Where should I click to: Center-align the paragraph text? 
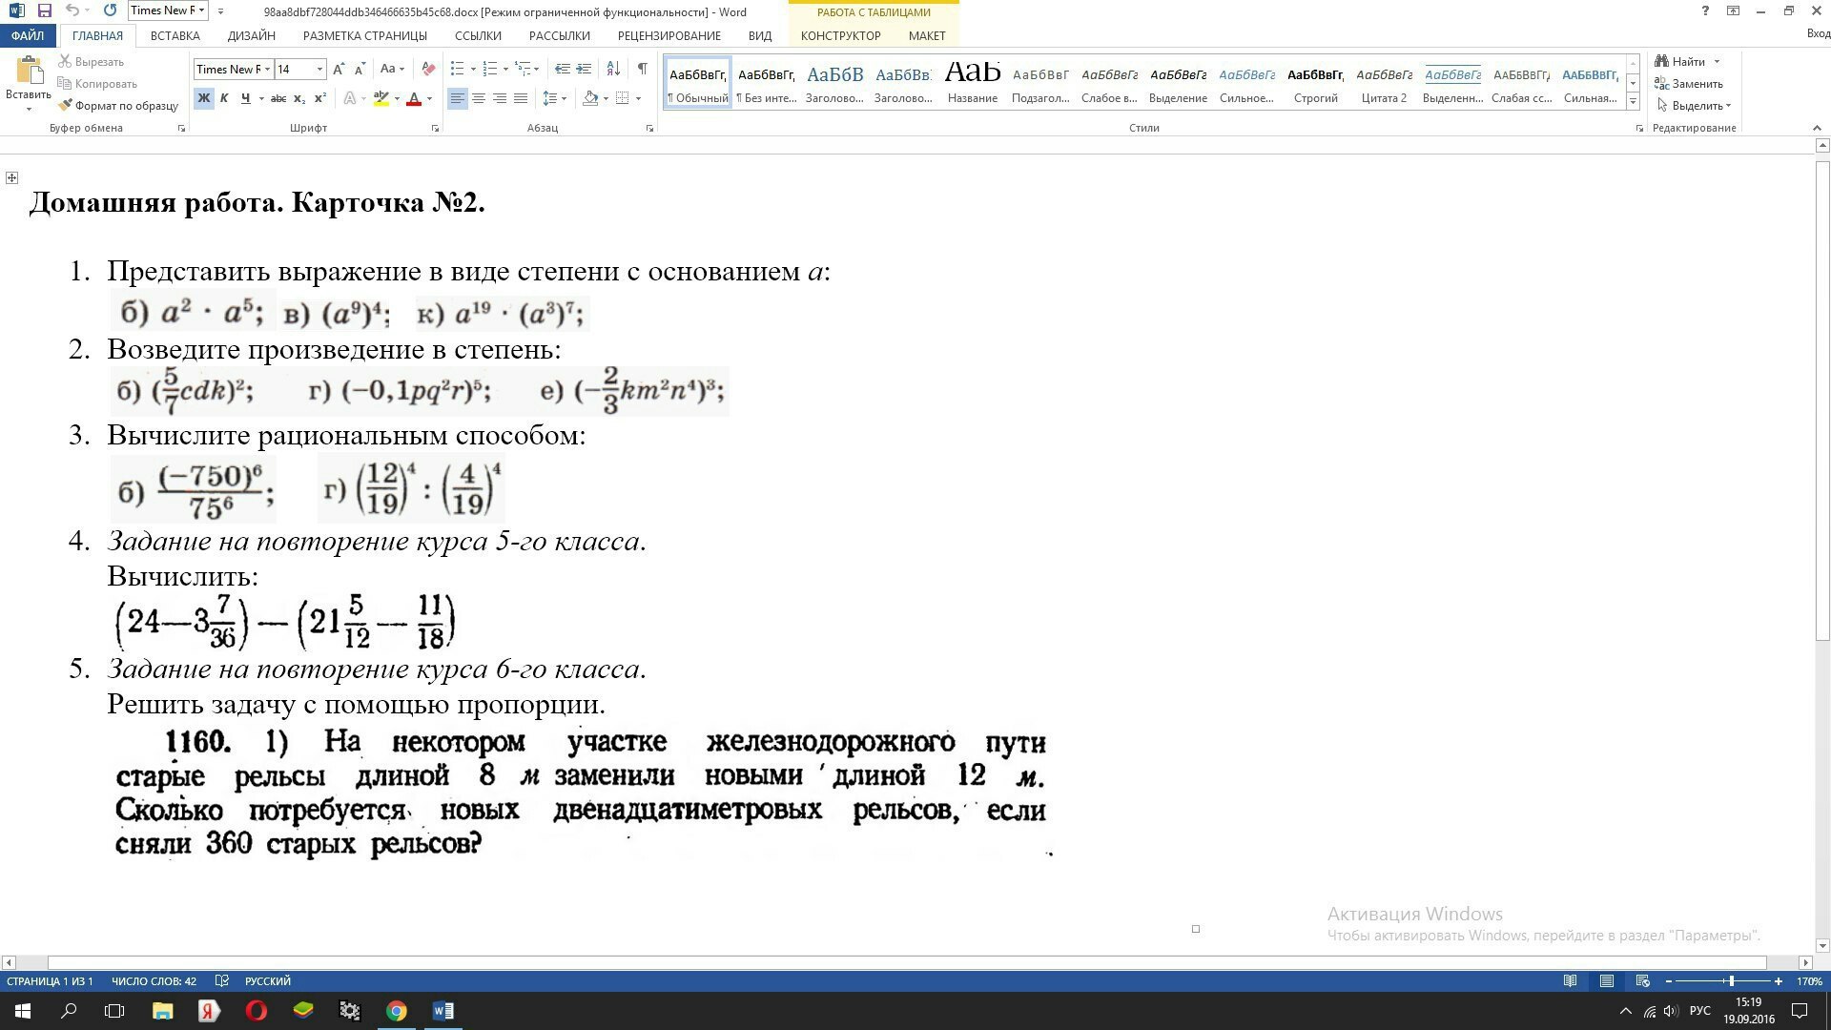pyautogui.click(x=479, y=98)
